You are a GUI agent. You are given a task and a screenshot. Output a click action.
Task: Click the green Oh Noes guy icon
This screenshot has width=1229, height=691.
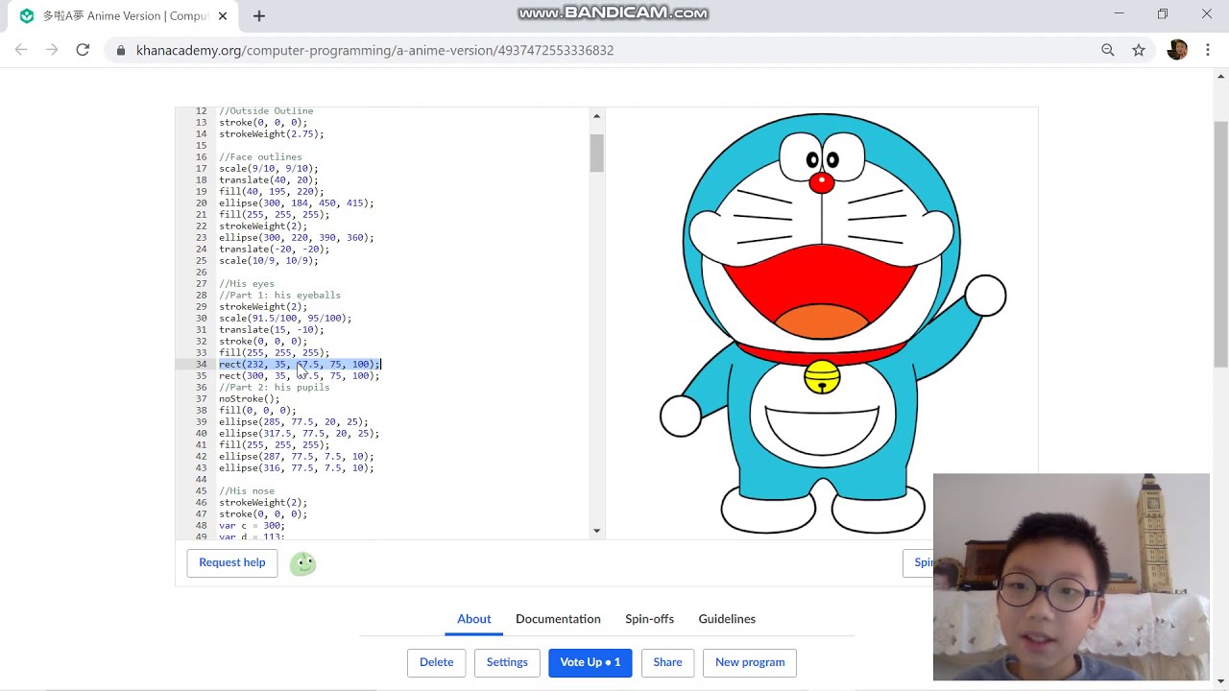(x=302, y=564)
